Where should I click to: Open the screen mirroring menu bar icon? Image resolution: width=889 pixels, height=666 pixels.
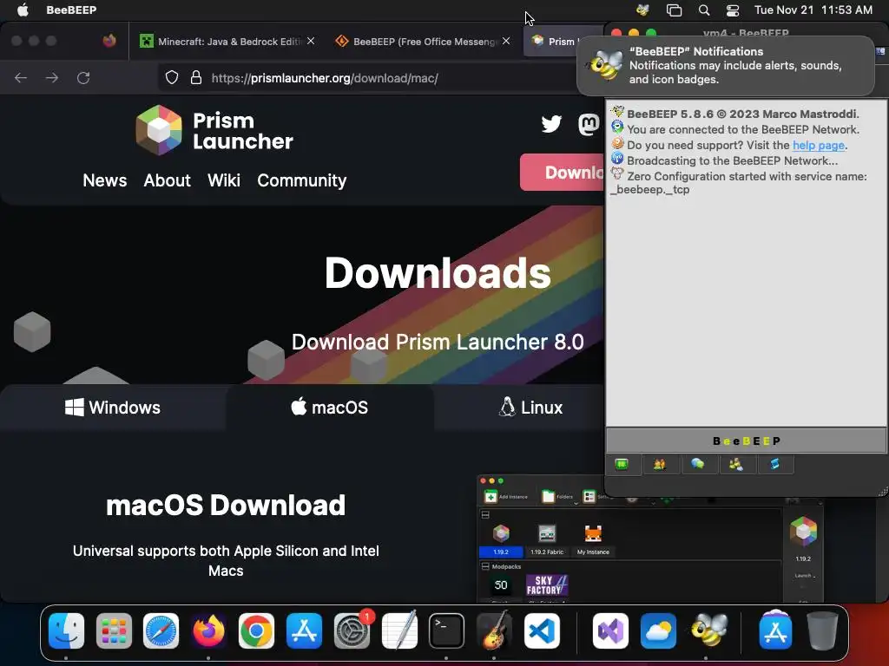click(674, 10)
